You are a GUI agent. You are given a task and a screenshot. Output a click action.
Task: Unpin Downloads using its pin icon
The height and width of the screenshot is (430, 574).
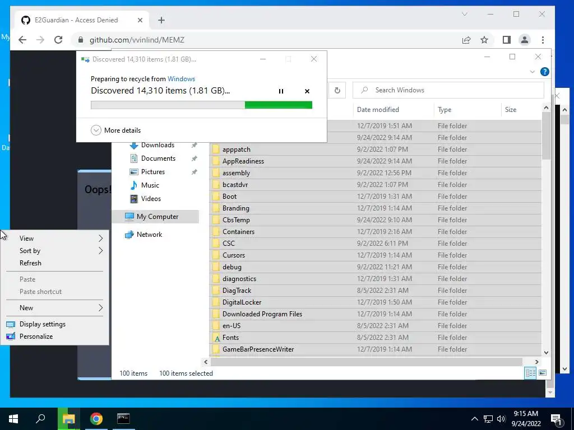195,145
